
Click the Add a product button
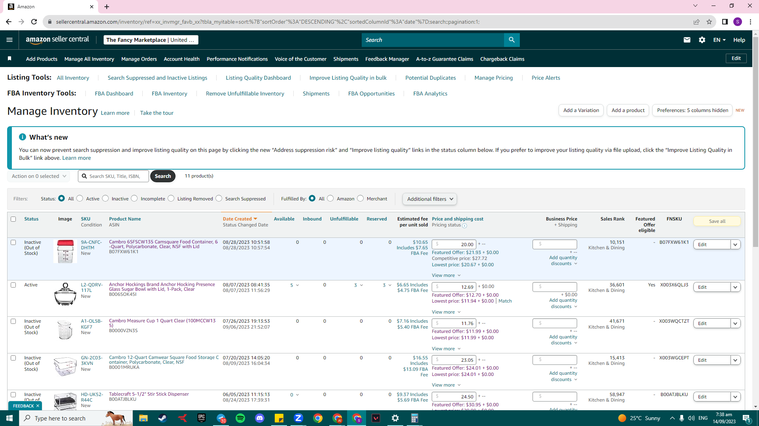point(628,110)
